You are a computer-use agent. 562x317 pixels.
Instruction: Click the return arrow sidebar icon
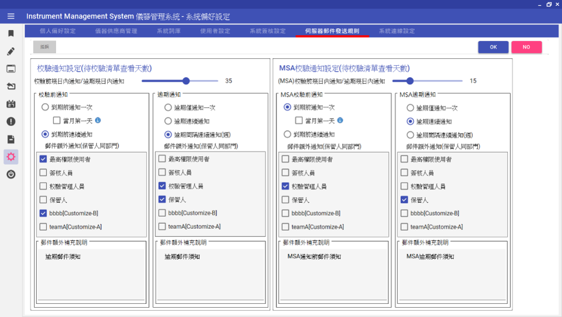tap(11, 86)
